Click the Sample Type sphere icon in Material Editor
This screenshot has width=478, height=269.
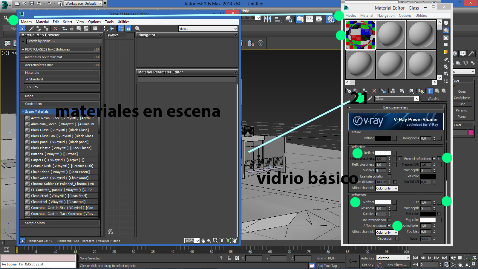point(446,23)
